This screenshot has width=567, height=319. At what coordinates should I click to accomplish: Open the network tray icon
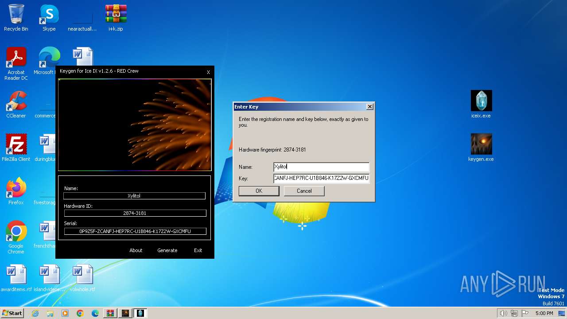pyautogui.click(x=513, y=313)
